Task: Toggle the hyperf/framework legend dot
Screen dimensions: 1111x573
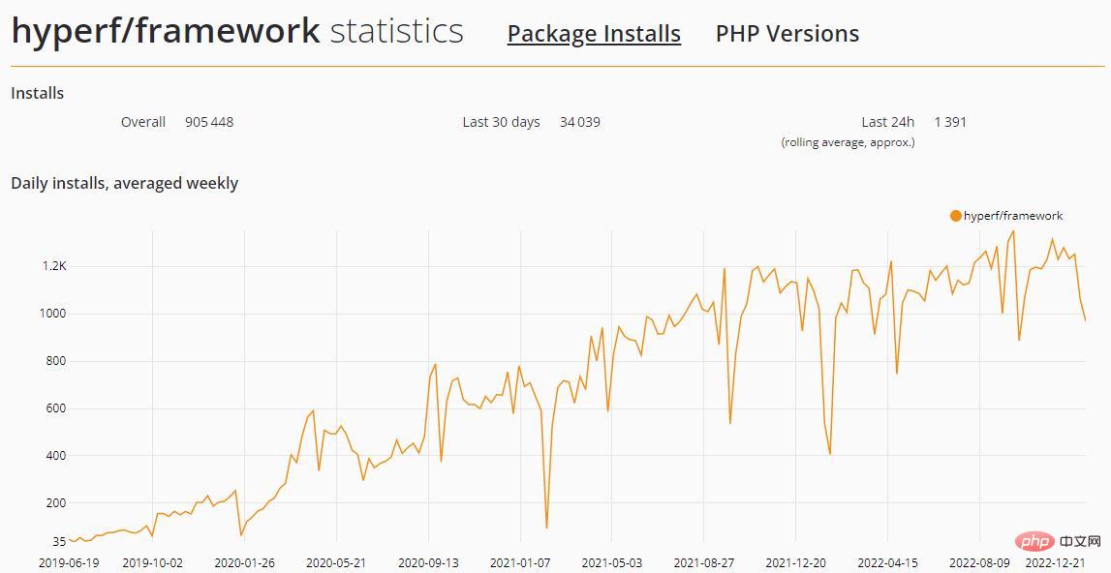Action: click(x=956, y=216)
